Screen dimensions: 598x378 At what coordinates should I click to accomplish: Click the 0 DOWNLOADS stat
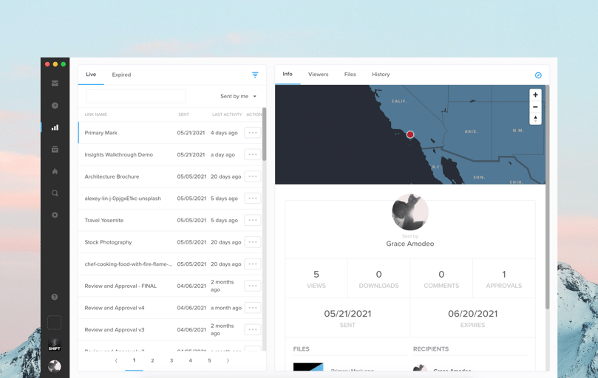tap(378, 278)
